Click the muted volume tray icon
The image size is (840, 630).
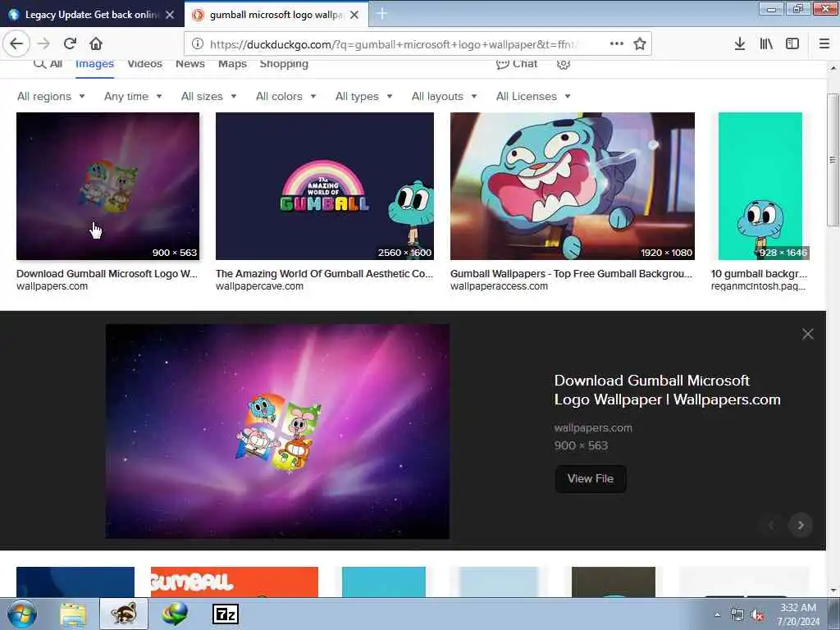(x=757, y=615)
